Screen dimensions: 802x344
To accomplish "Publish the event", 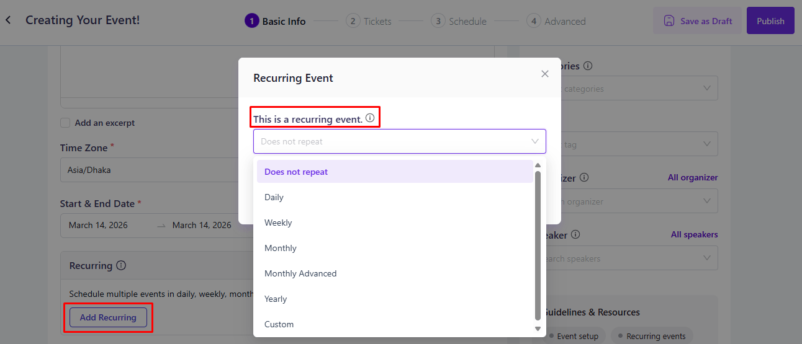I will (x=770, y=21).
